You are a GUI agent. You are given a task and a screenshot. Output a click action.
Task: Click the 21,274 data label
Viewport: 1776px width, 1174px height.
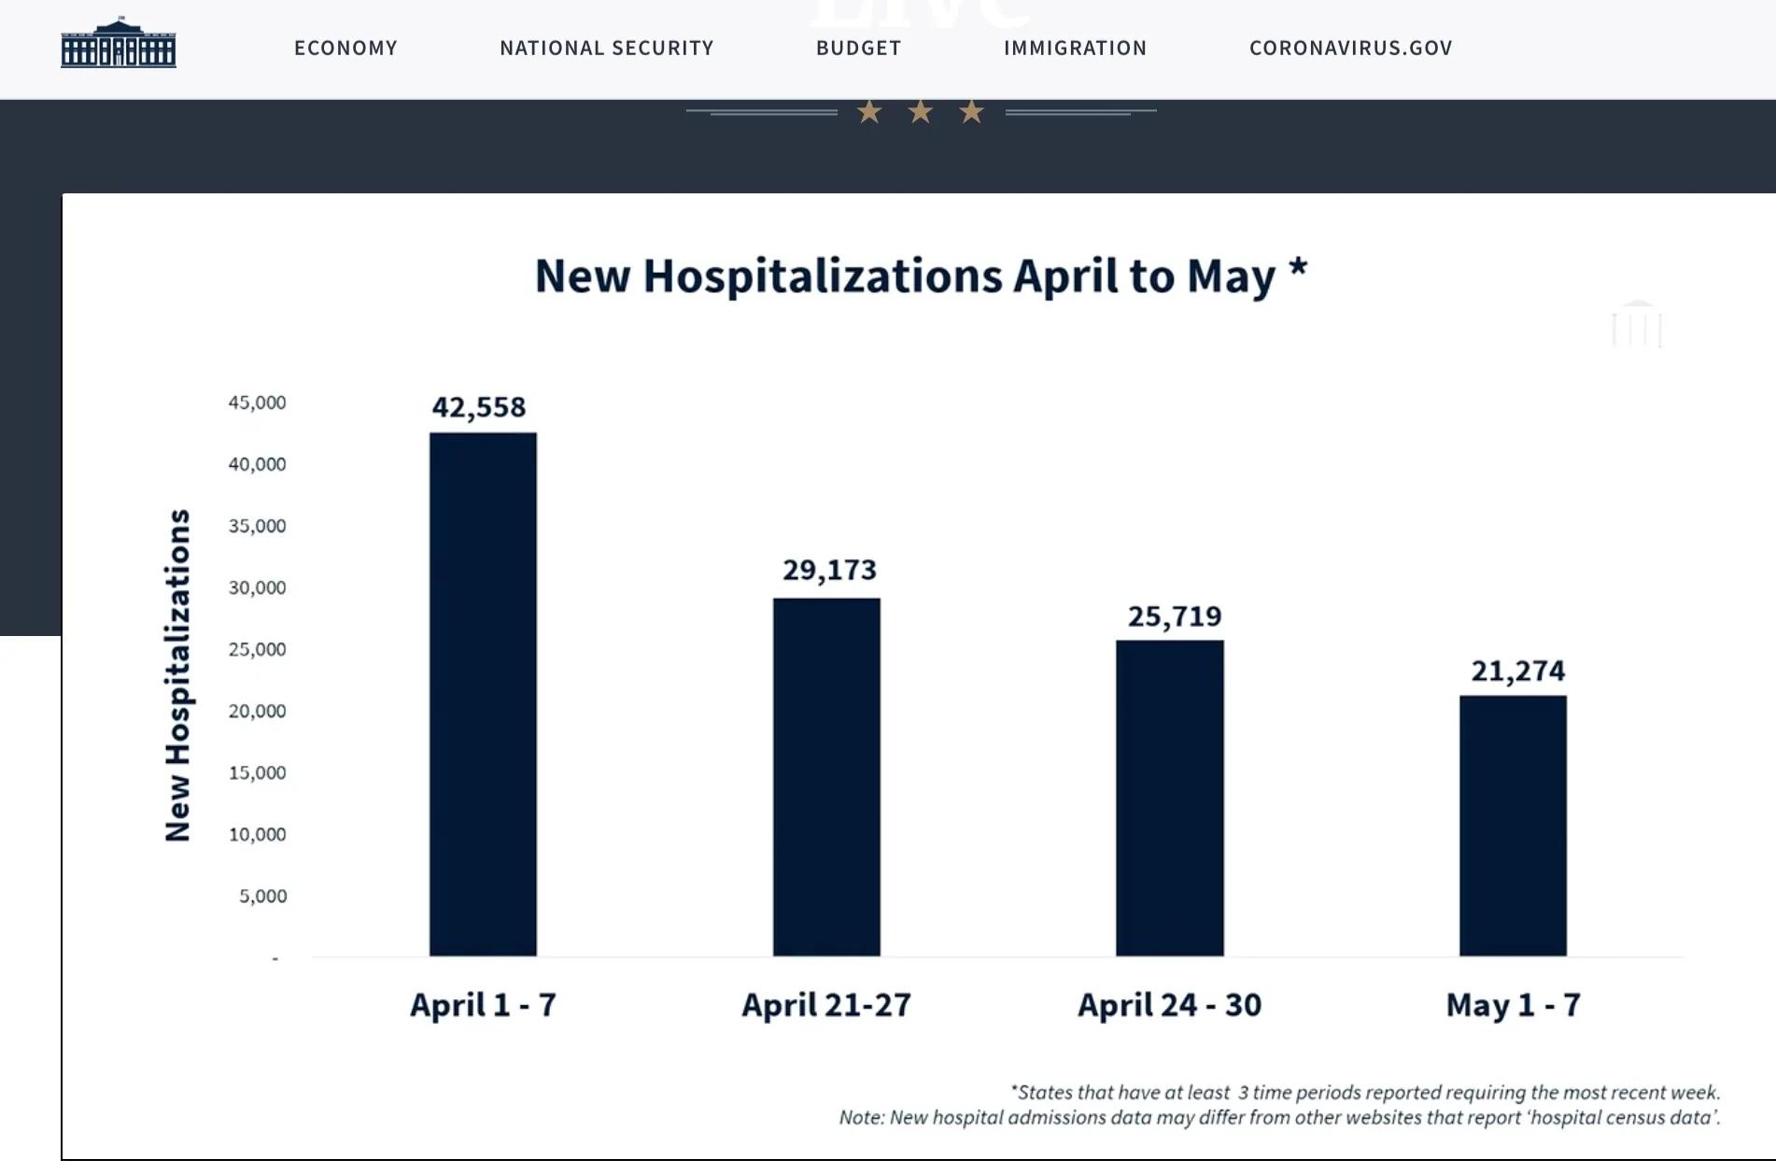click(1518, 671)
